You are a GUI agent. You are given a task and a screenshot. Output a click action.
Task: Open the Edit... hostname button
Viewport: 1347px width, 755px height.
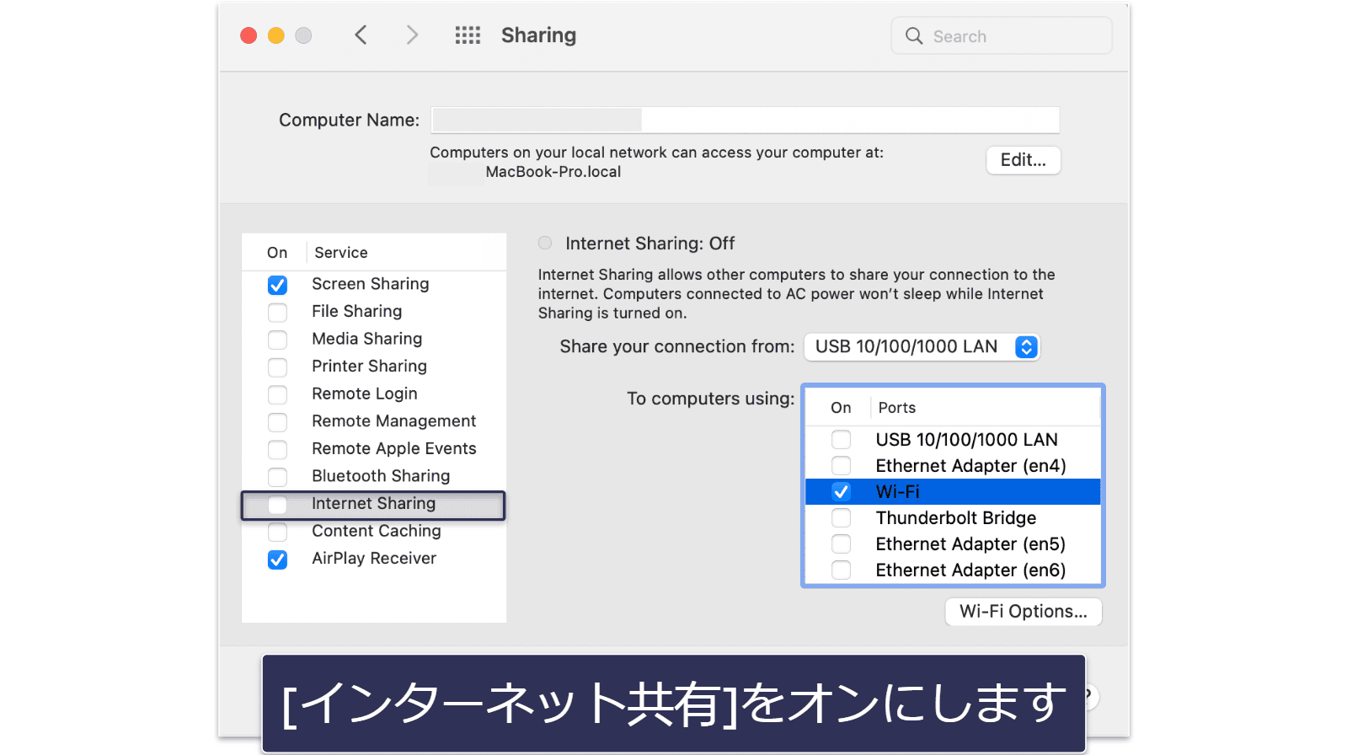[x=1023, y=160]
